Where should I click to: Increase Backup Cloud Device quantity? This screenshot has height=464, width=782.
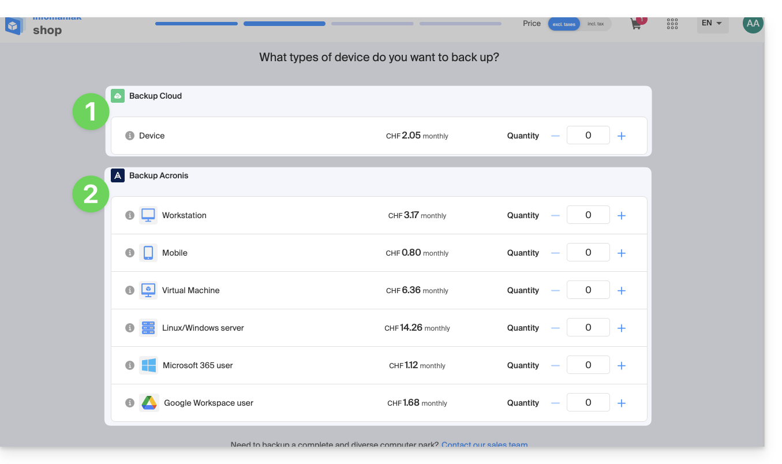[622, 136]
